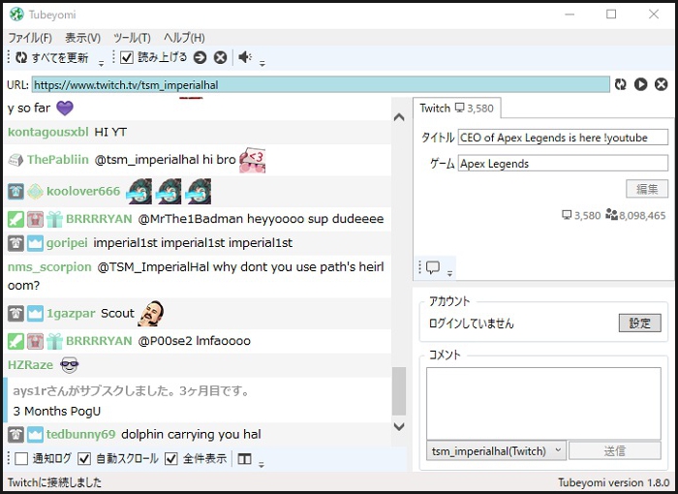Open the speaker volume icon

click(x=245, y=57)
